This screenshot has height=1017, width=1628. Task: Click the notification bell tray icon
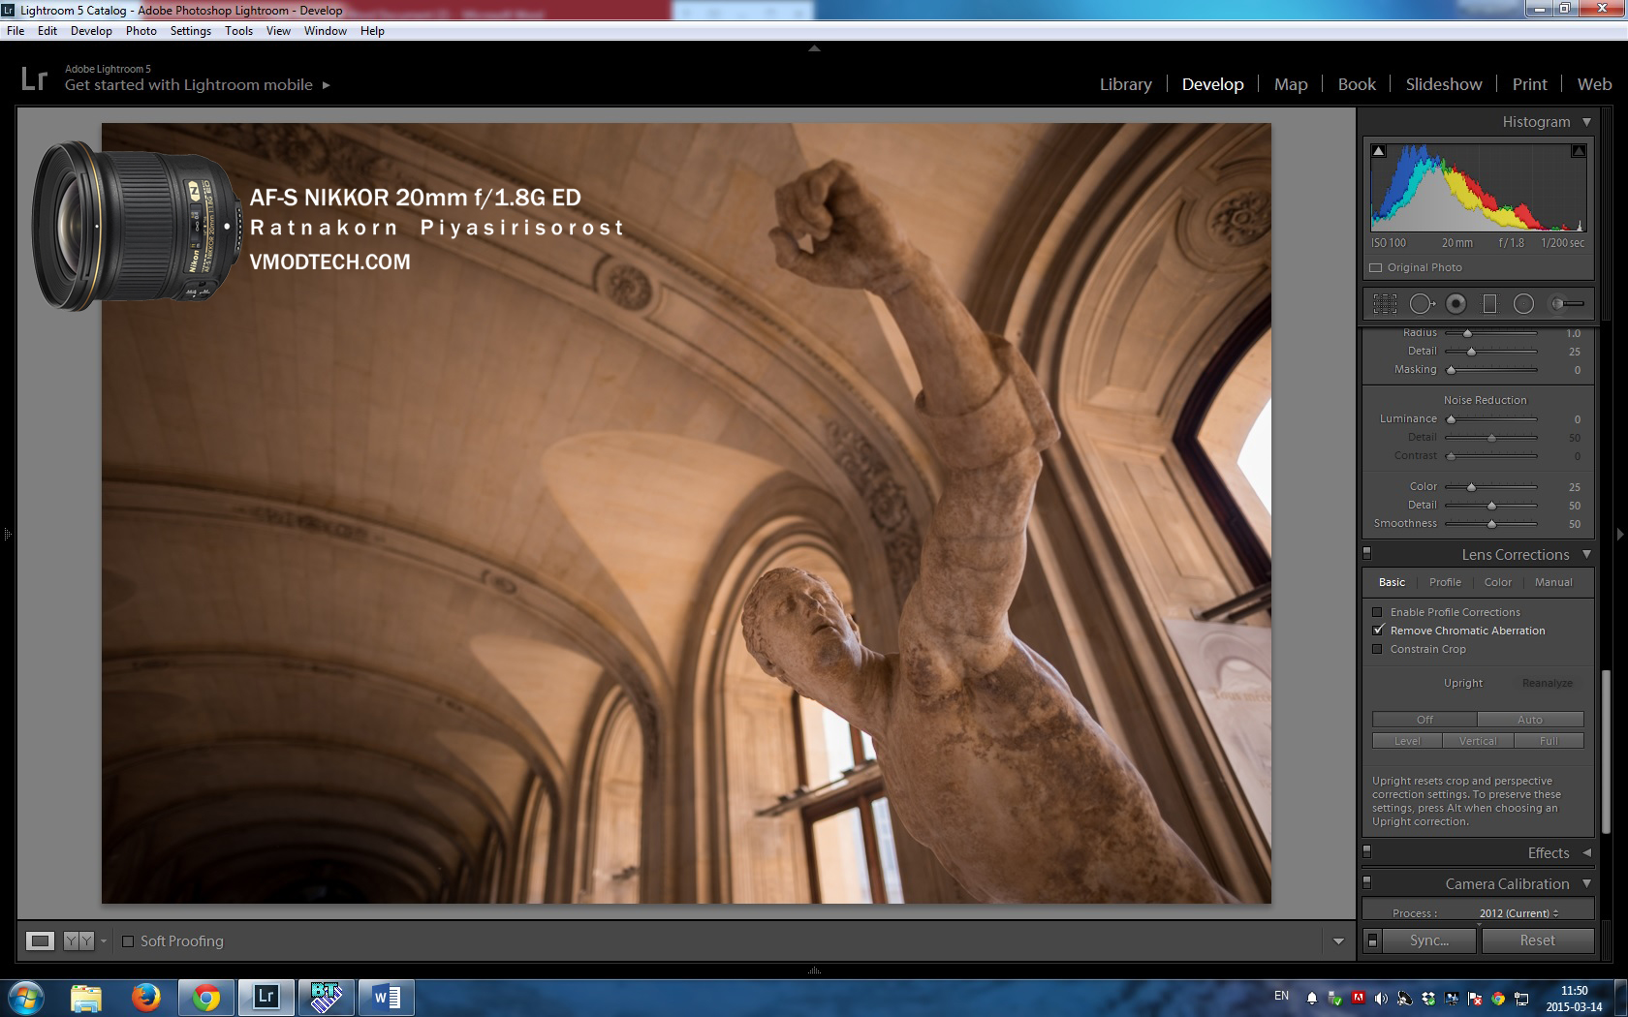1312,998
